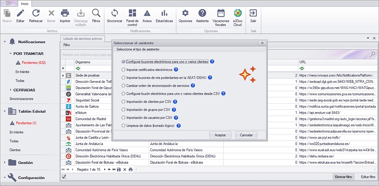Select the Junta de Andalucía row

click(x=219, y=144)
